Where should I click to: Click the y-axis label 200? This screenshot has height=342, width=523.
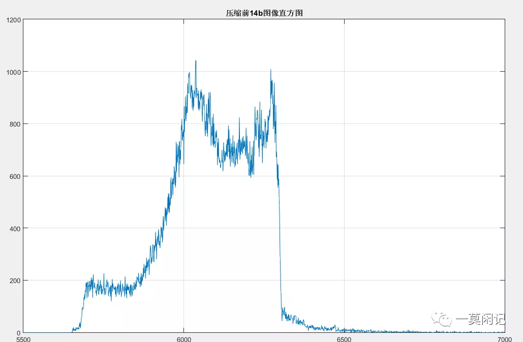point(15,281)
